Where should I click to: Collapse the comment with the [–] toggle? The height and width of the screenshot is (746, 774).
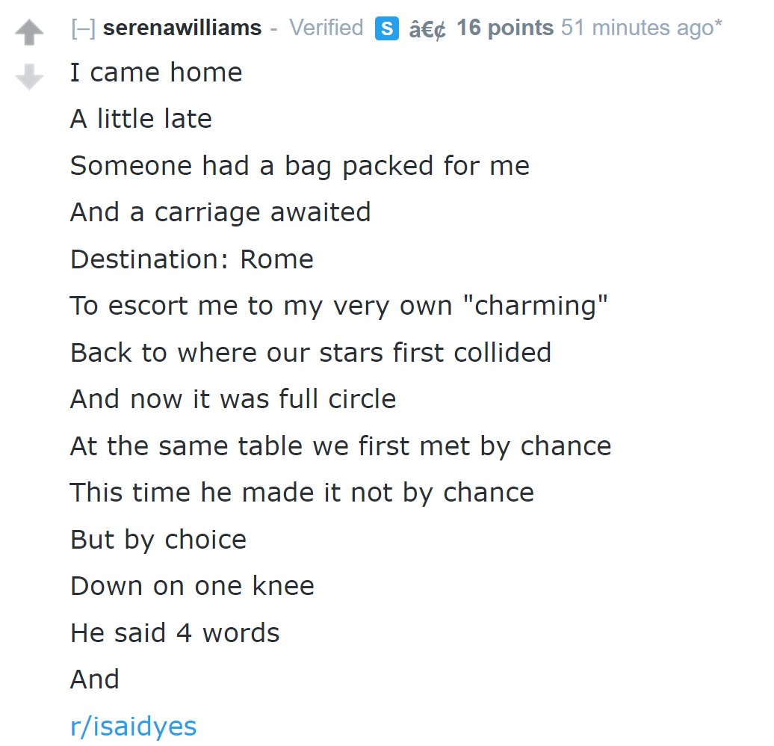[x=82, y=29]
